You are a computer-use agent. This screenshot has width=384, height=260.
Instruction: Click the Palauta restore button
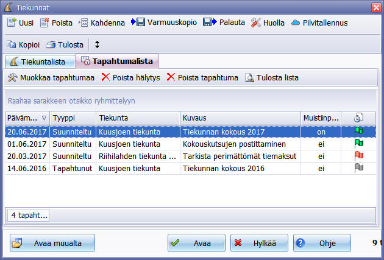[224, 23]
